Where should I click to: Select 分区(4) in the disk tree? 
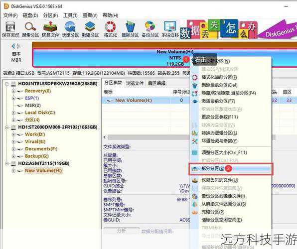coord(32,120)
